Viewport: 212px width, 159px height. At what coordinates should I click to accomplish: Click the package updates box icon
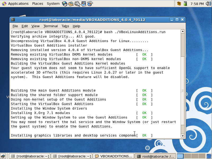point(179,4)
